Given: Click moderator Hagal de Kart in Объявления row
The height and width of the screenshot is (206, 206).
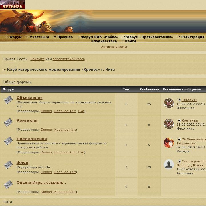Looking at the screenshot, I should [65, 111].
